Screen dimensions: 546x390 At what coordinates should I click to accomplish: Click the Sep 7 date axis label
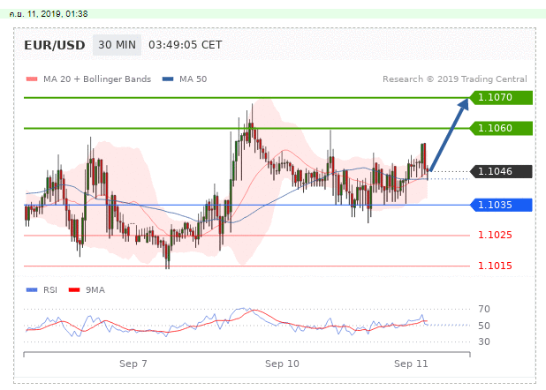pyautogui.click(x=133, y=363)
